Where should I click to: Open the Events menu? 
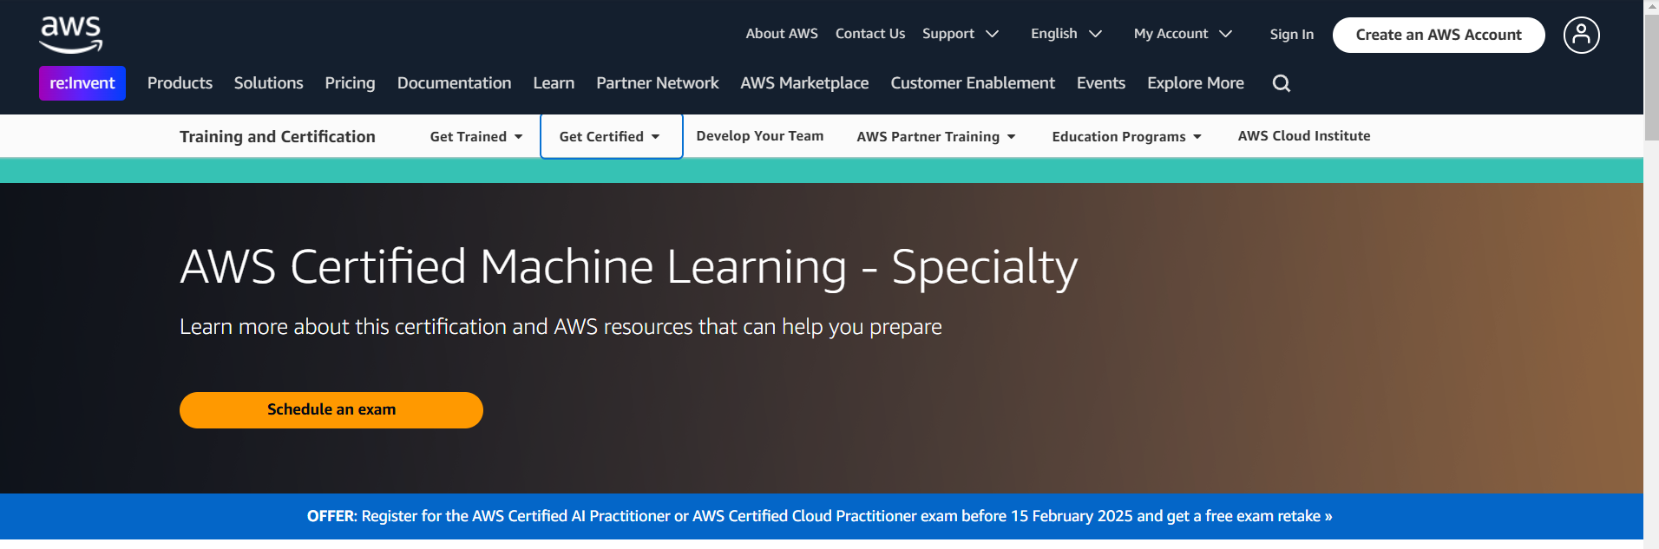[x=1101, y=83]
